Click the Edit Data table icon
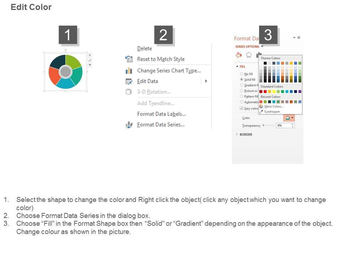 tap(129, 81)
